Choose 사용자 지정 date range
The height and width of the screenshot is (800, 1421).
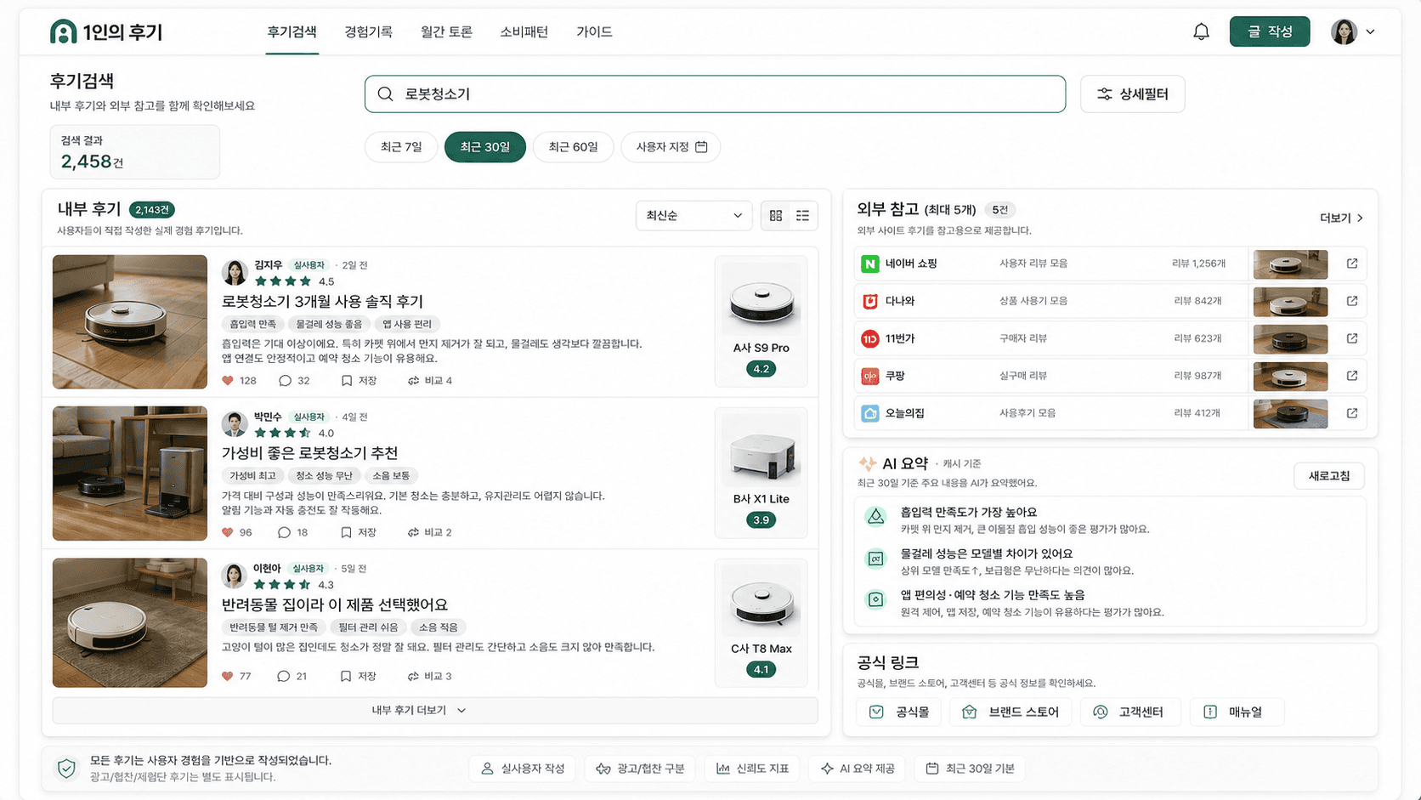[671, 147]
